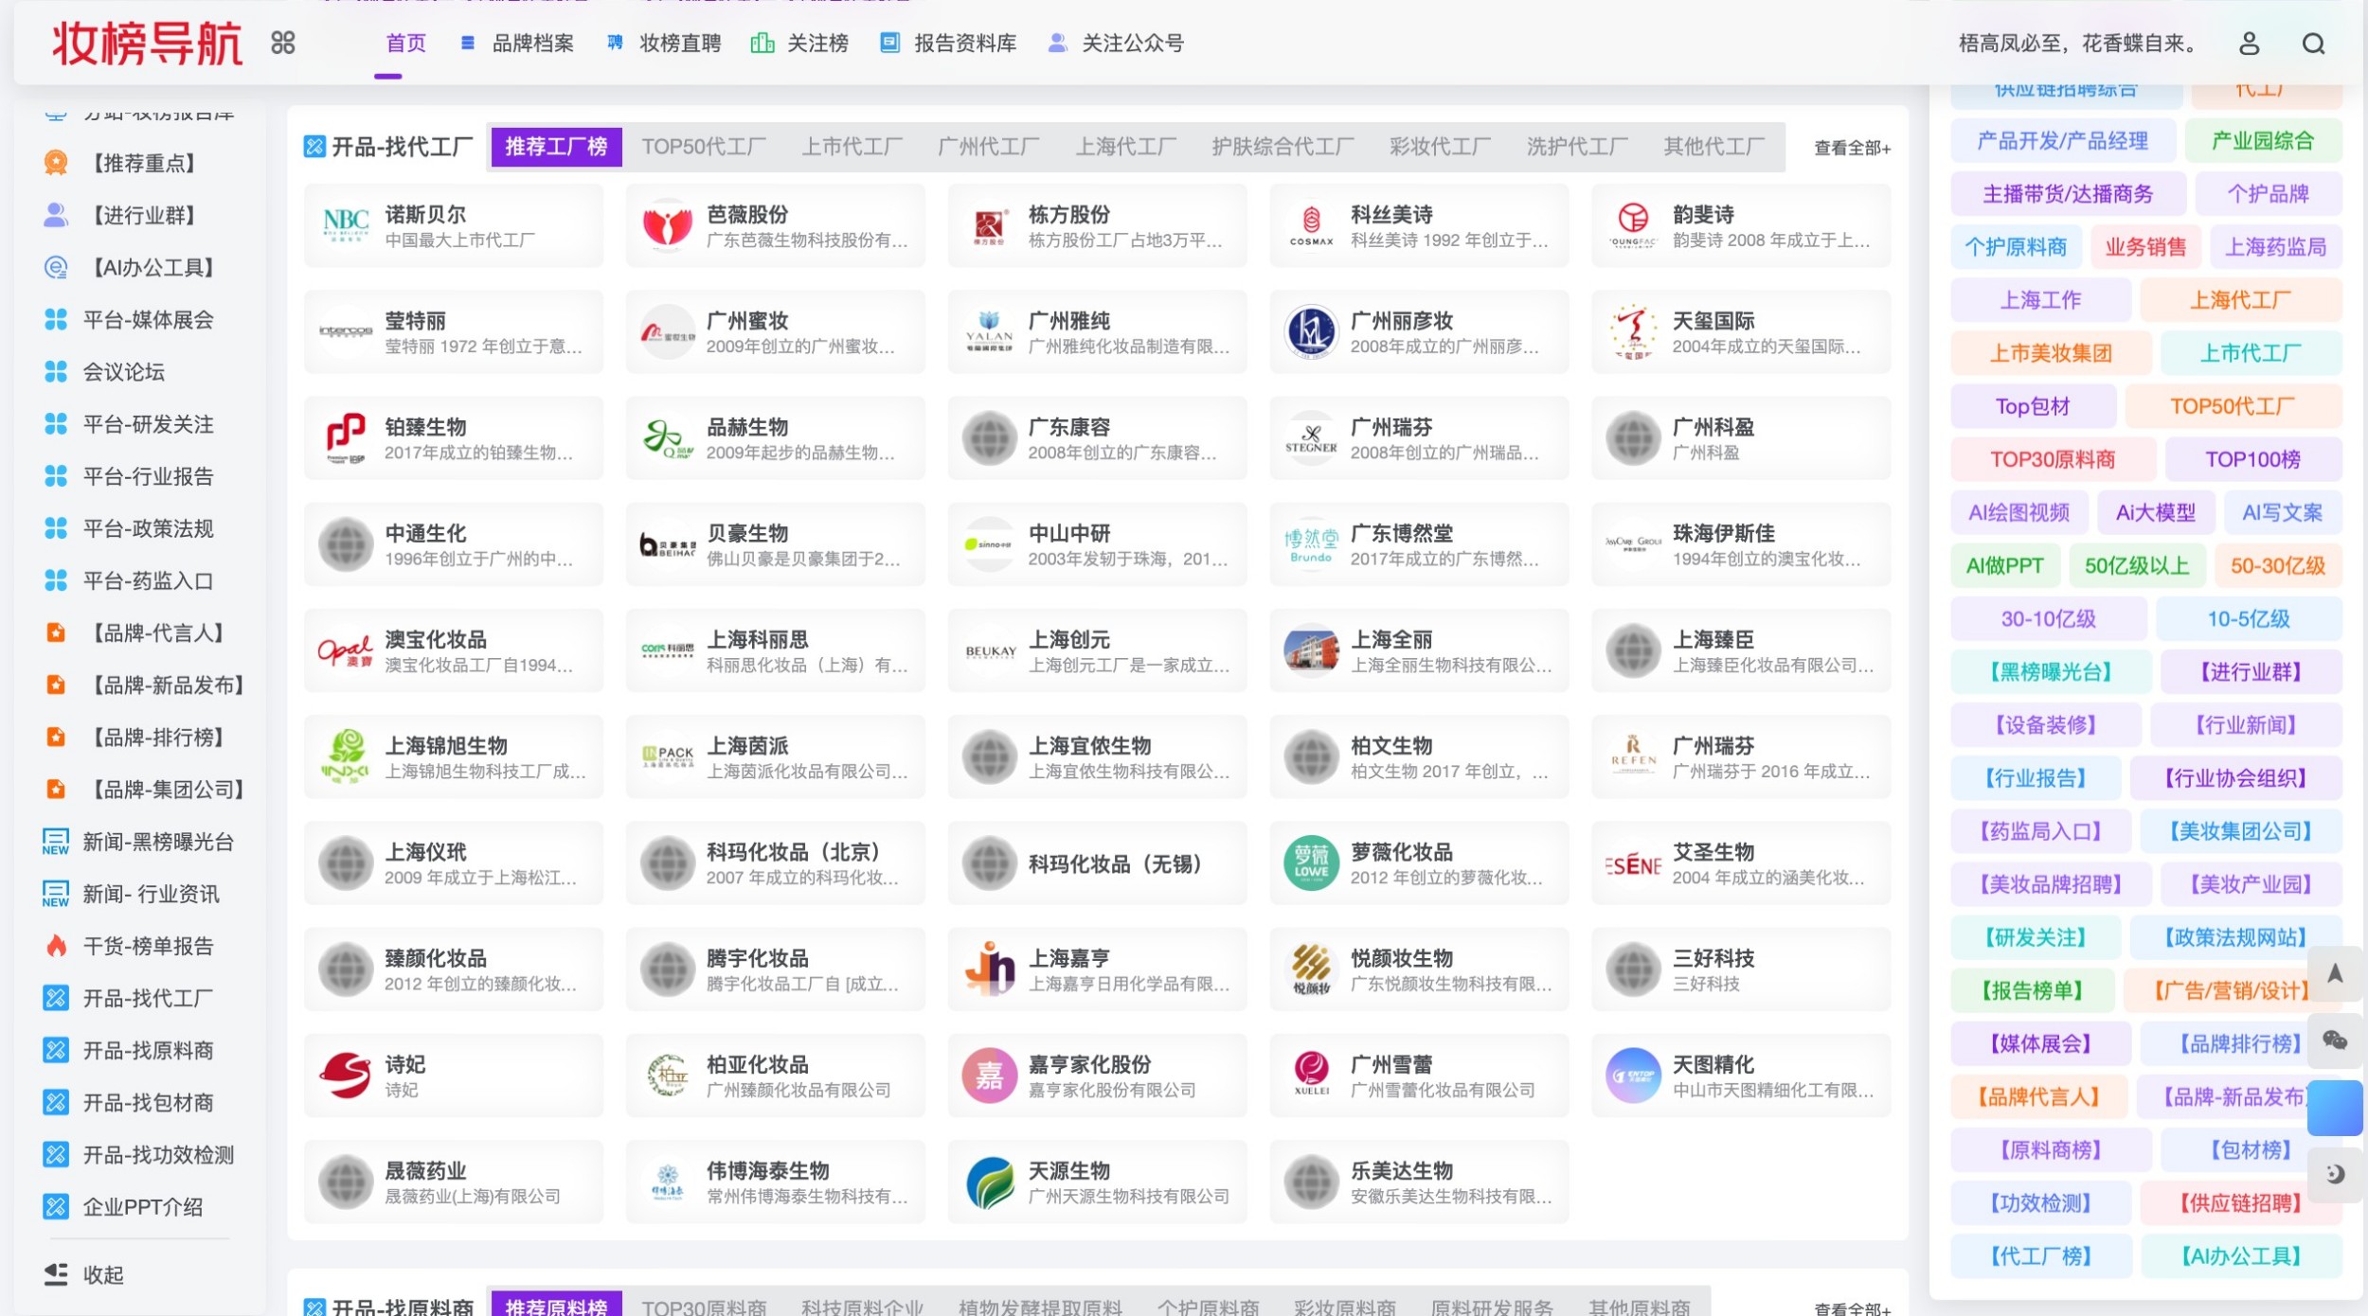Open the TOP100榜 tag on the right panel

[x=2251, y=459]
